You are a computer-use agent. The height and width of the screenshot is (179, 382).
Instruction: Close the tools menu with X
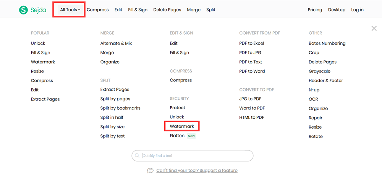(x=374, y=29)
